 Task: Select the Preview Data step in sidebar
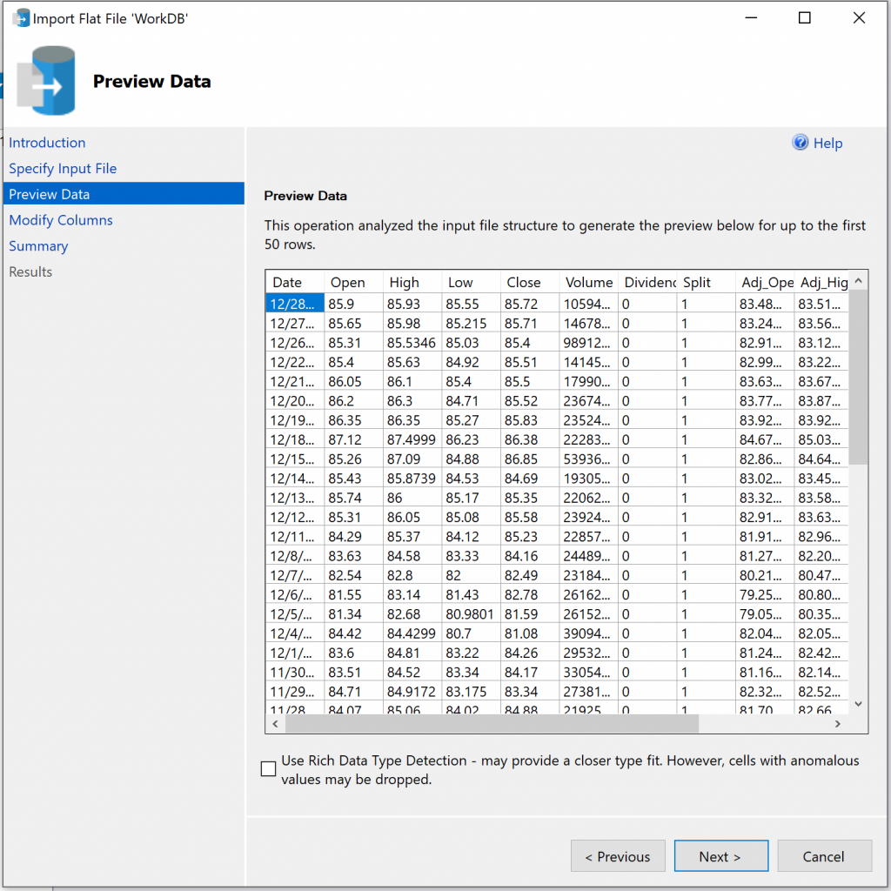coord(124,194)
